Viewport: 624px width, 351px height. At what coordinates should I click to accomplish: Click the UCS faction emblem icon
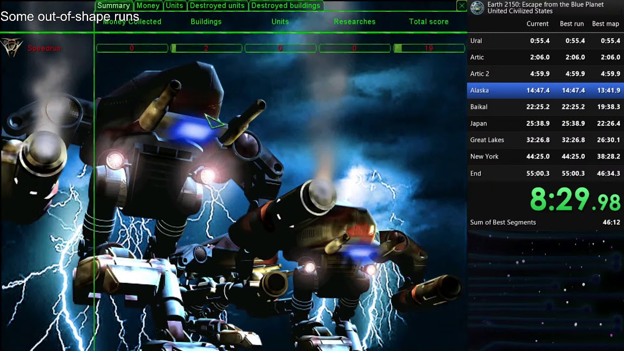(11, 47)
